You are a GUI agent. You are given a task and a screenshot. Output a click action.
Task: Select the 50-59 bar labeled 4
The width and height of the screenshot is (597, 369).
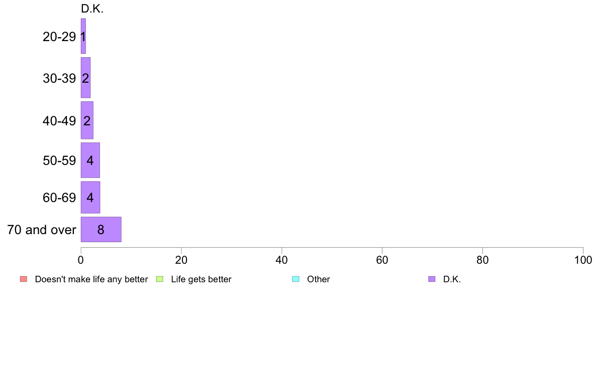click(90, 160)
